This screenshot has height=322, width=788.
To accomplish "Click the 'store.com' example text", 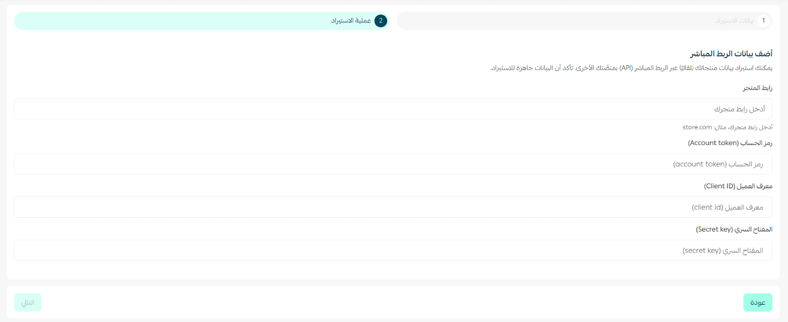I will [697, 127].
